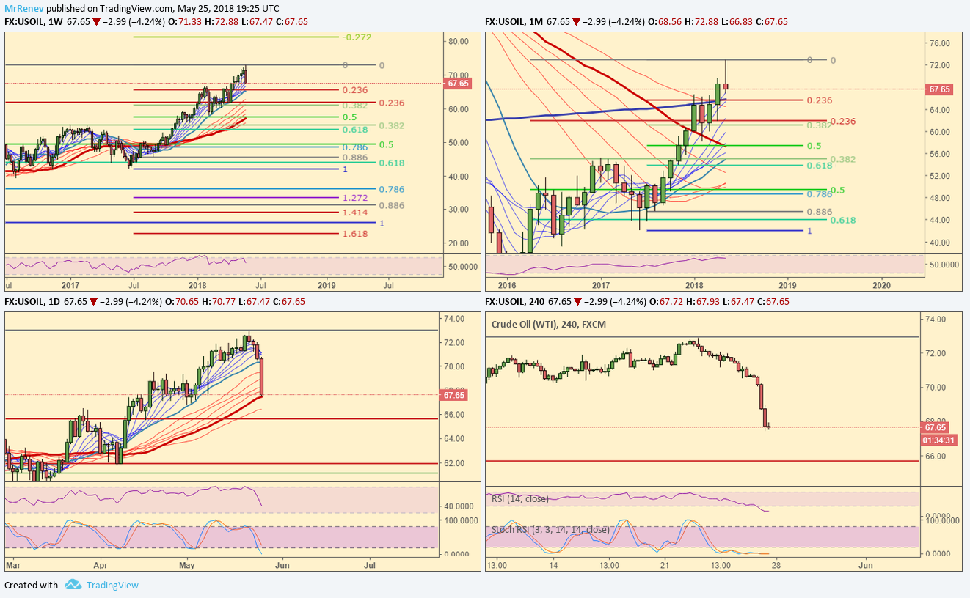The height and width of the screenshot is (598, 970).
Task: Click the TradingView cloud logo icon
Action: point(72,585)
